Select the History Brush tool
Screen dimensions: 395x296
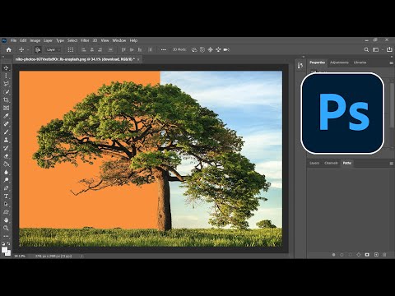pyautogui.click(x=6, y=148)
